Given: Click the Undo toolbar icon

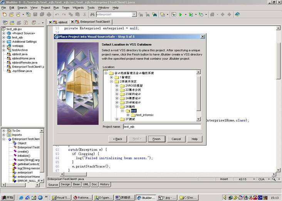Looking at the screenshot, I should pos(57,14).
